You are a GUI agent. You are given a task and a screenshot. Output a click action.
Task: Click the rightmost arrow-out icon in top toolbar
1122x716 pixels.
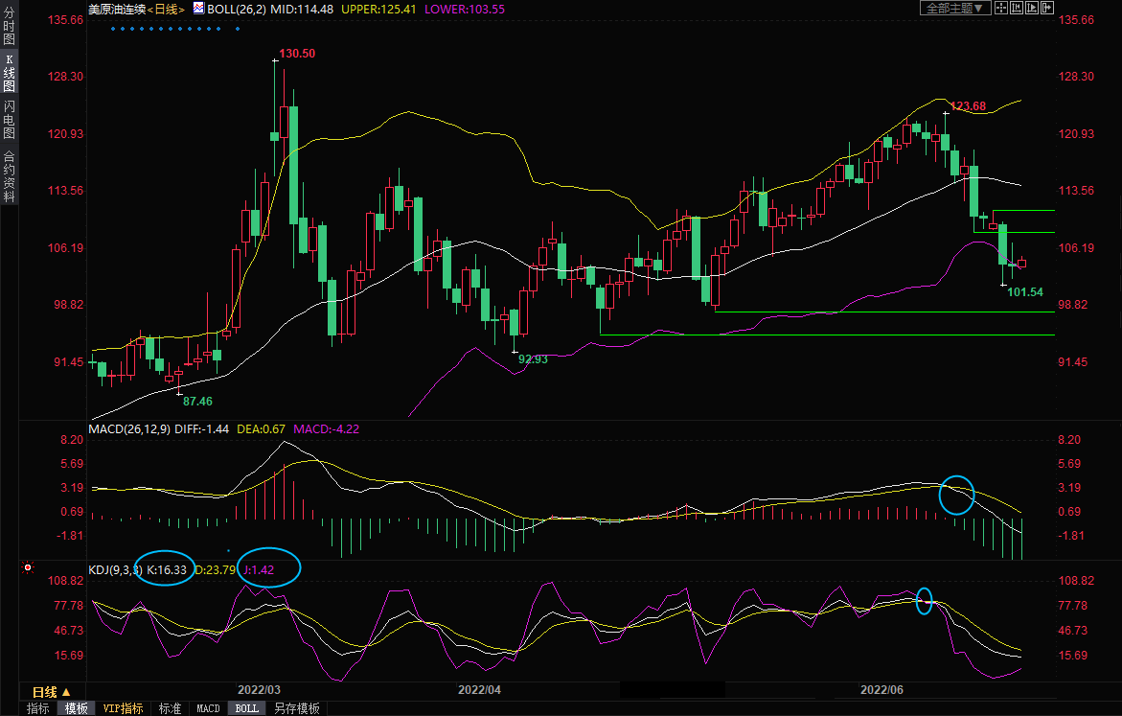[1047, 8]
